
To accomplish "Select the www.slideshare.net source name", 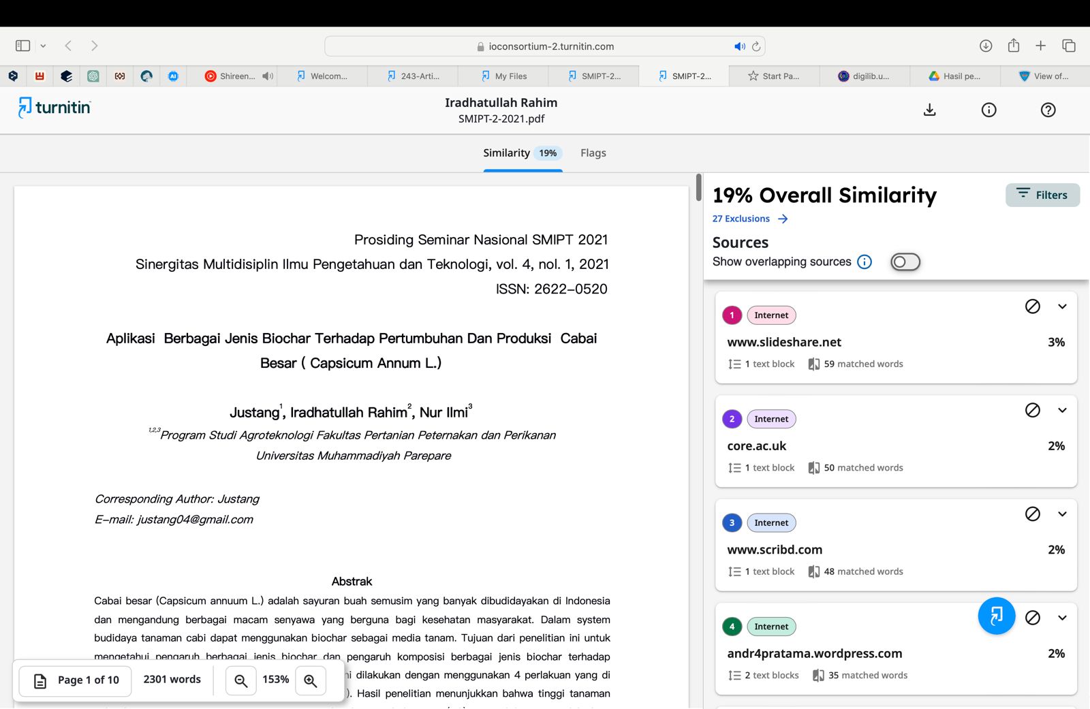I will 784,342.
